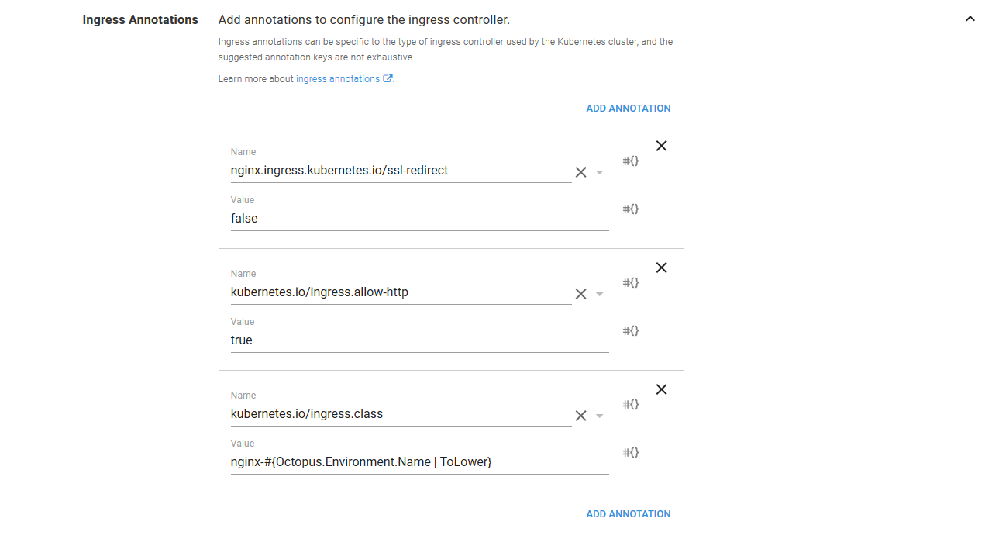This screenshot has height=539, width=992.
Task: Insert variable into the false value field
Action: click(x=631, y=209)
